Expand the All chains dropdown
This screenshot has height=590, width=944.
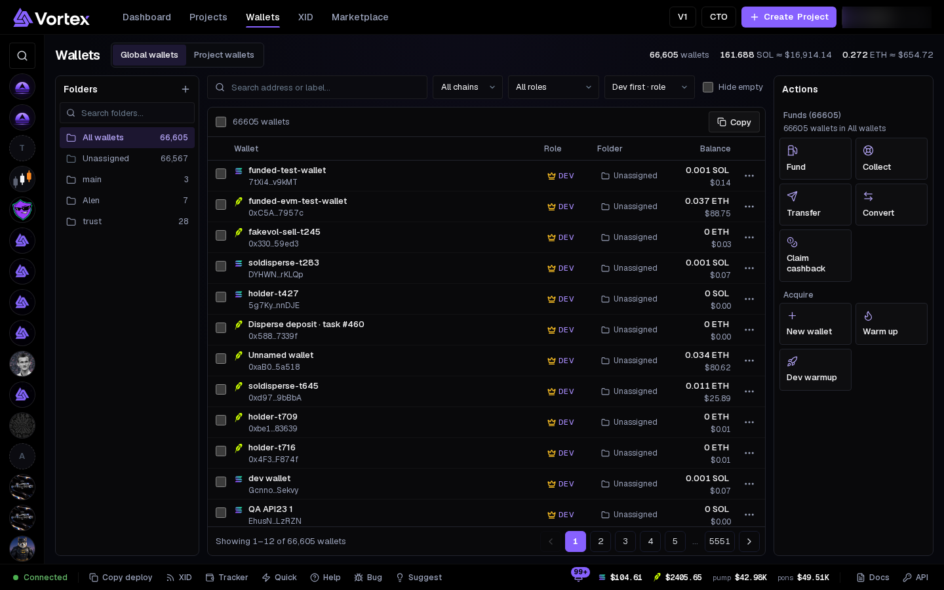[x=467, y=87]
